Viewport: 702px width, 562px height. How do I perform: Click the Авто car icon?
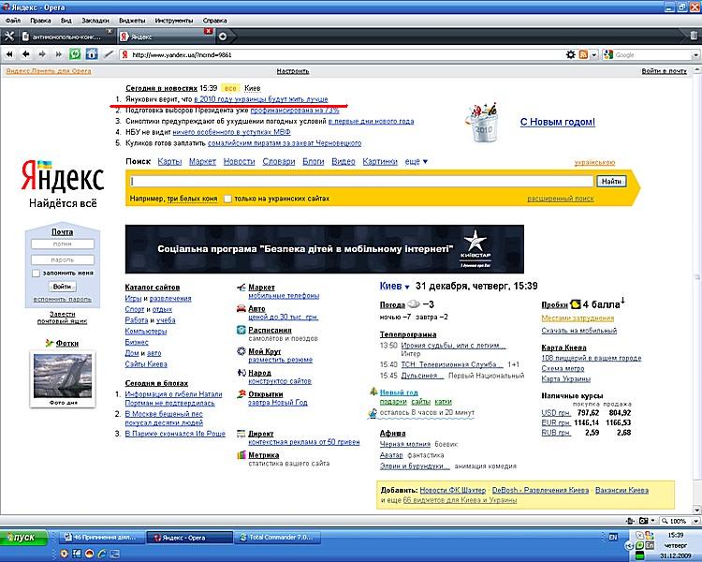(x=241, y=308)
